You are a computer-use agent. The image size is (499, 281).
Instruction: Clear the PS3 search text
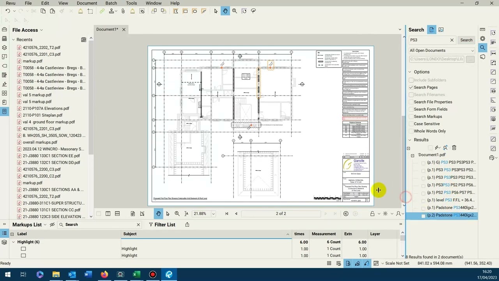pyautogui.click(x=452, y=40)
